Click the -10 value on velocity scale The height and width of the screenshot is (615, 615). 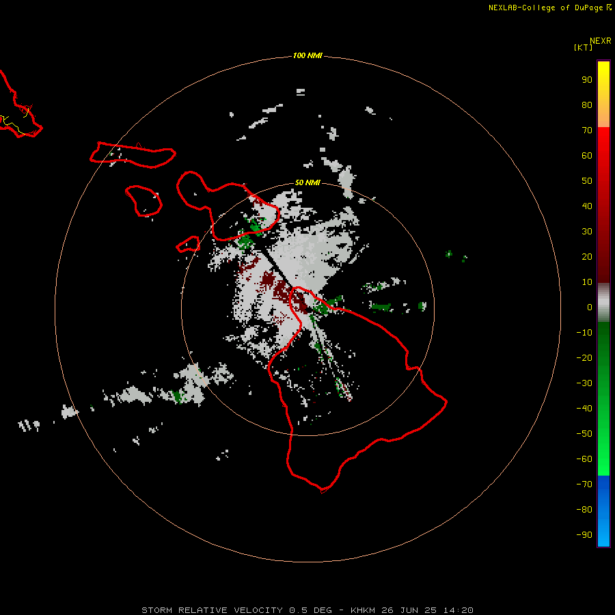(x=584, y=333)
